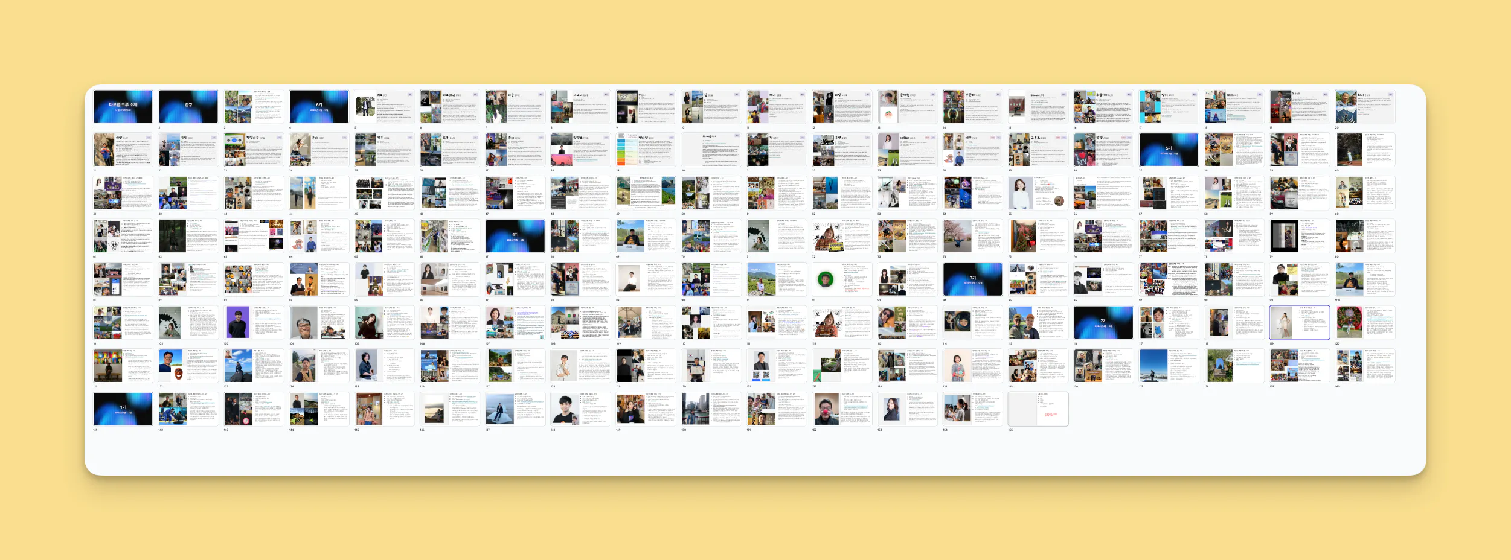Select slide 122 with red mask
This screenshot has height=560, width=1511.
click(188, 366)
